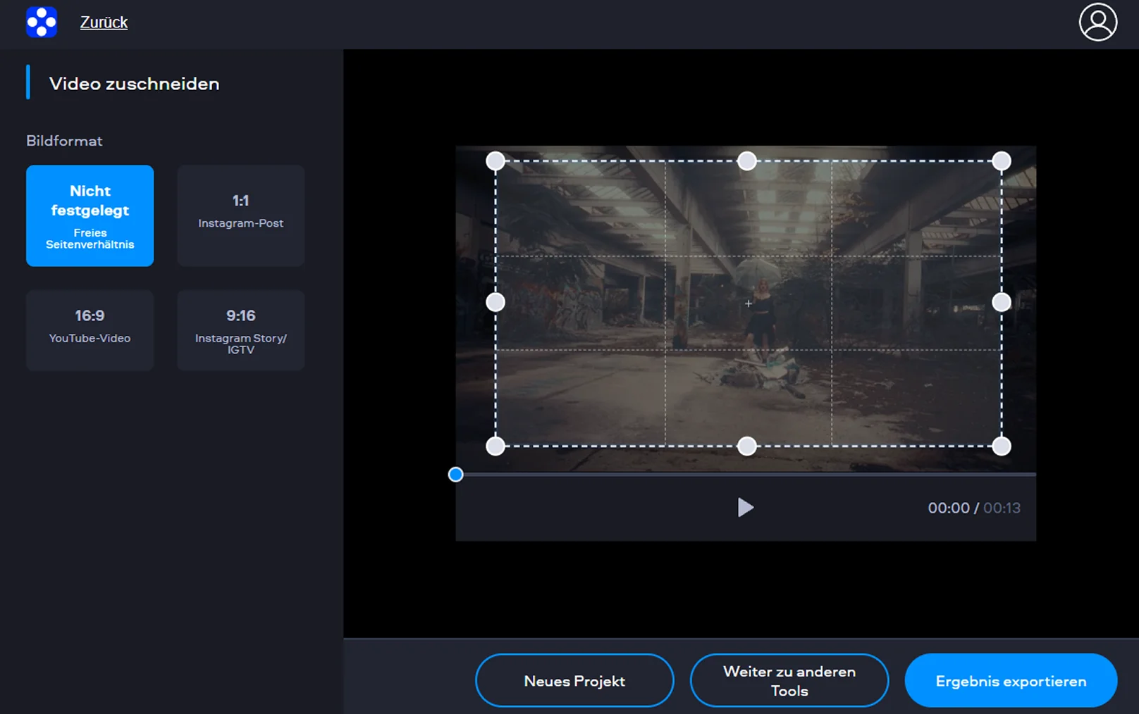Click the bottom-right crop corner handle
Image resolution: width=1139 pixels, height=714 pixels.
1001,446
